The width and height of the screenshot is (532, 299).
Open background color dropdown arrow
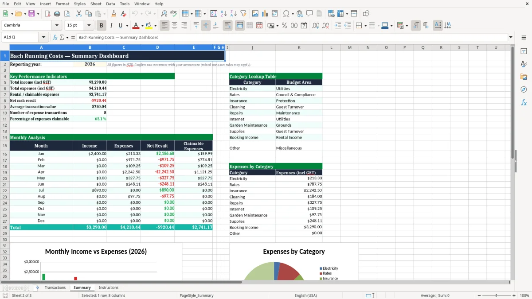[x=155, y=26]
